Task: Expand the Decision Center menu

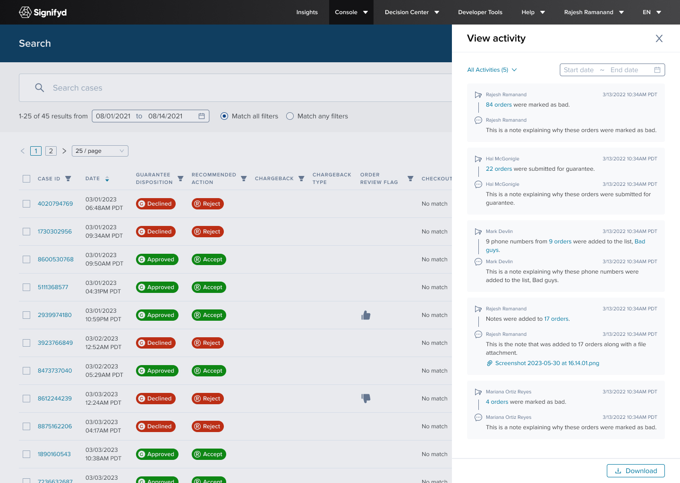Action: 412,12
